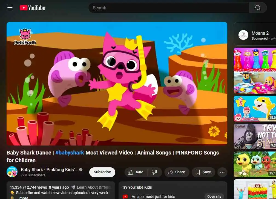Subscribe to the Pinkfong channel
Viewport: 276px width, 199px height.
(x=102, y=172)
